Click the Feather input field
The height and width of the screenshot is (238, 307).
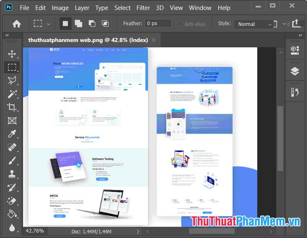(157, 24)
